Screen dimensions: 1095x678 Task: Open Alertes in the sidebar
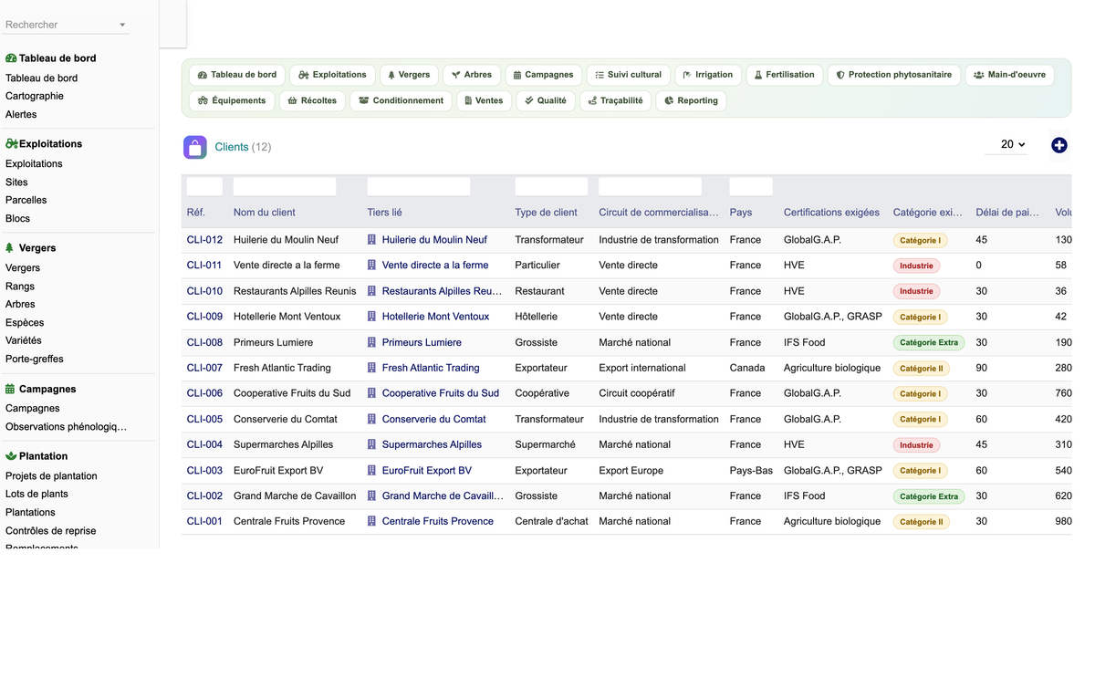[21, 114]
